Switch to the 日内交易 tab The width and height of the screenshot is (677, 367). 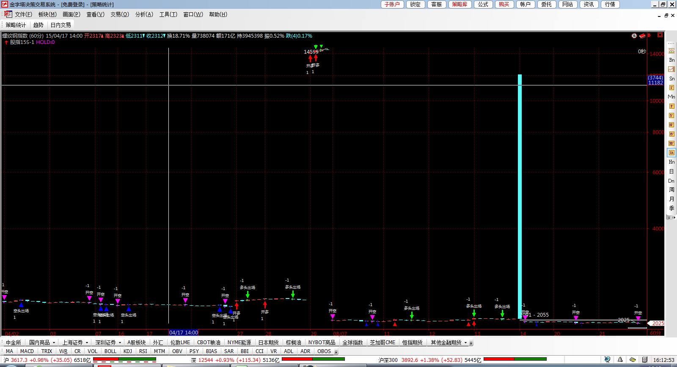[61, 25]
